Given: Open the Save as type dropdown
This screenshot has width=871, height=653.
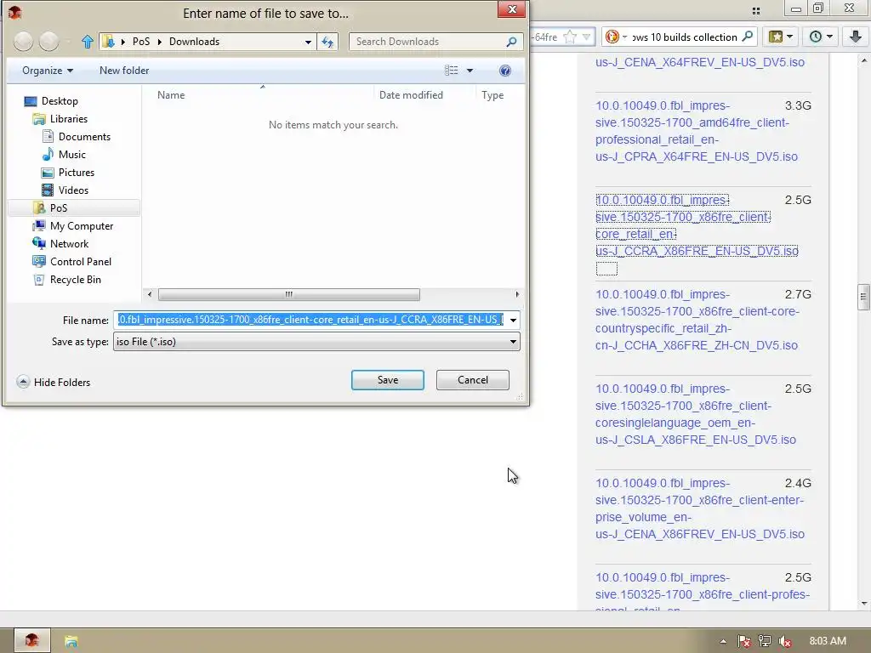Looking at the screenshot, I should pos(316,342).
